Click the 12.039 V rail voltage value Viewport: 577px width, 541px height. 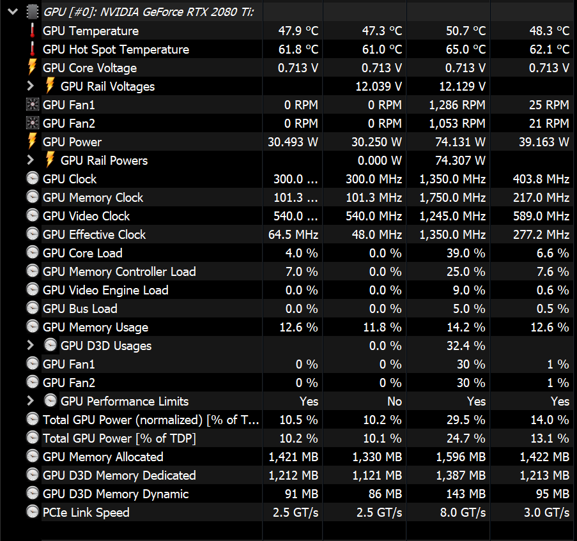pyautogui.click(x=379, y=86)
